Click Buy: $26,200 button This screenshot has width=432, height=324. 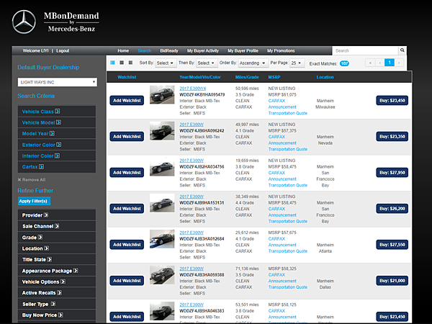(392, 209)
